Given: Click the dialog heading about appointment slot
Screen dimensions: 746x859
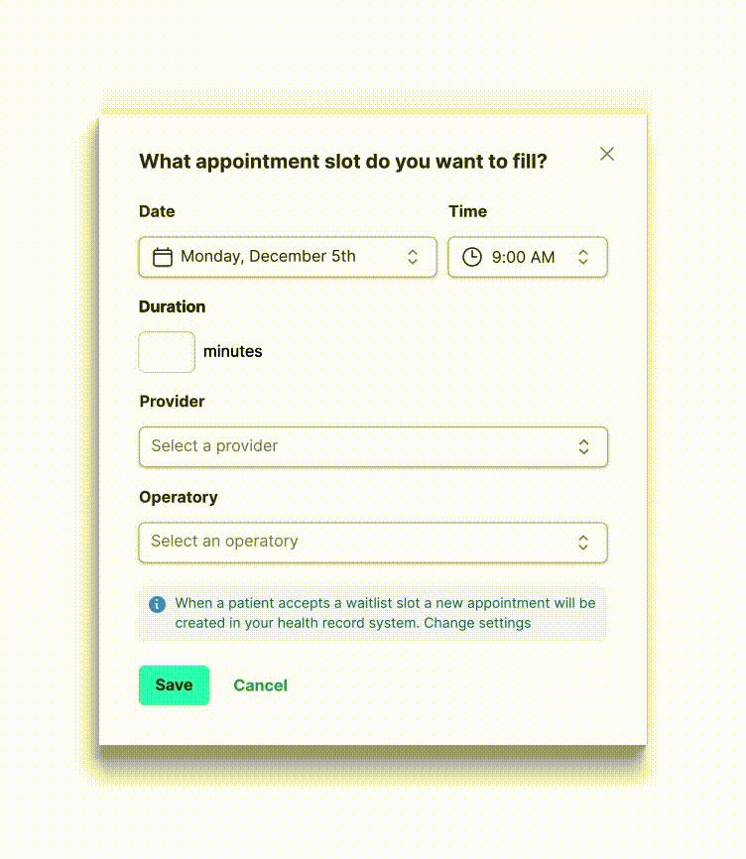Looking at the screenshot, I should pyautogui.click(x=343, y=162).
